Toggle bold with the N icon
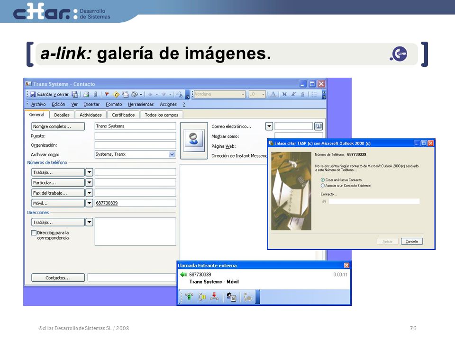455x341 pixels. (284, 94)
